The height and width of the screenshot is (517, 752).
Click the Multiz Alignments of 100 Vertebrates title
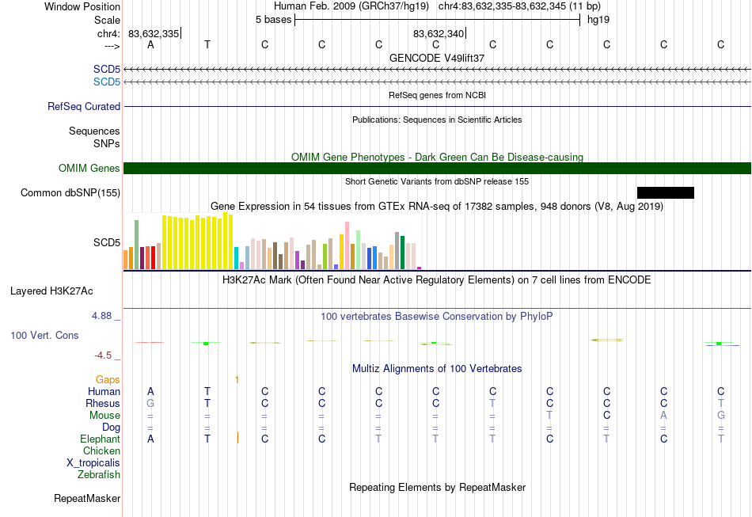(x=437, y=369)
